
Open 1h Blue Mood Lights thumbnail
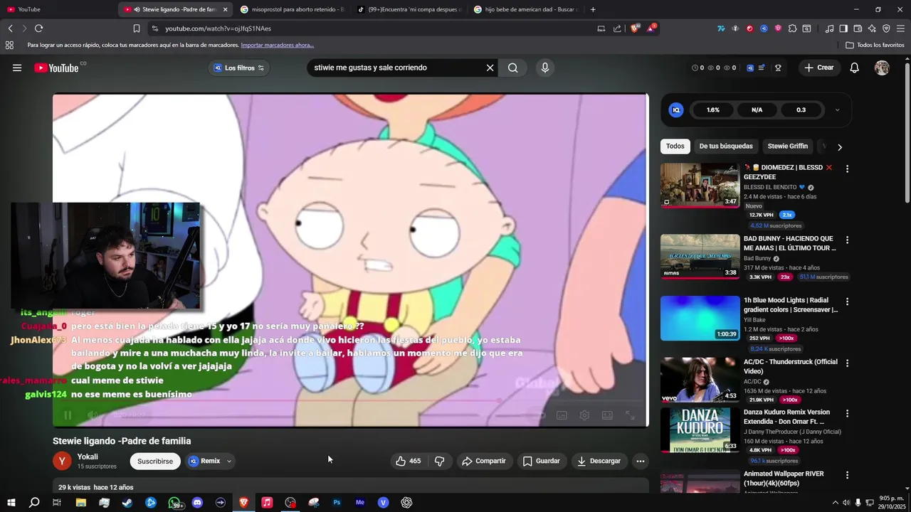(700, 318)
